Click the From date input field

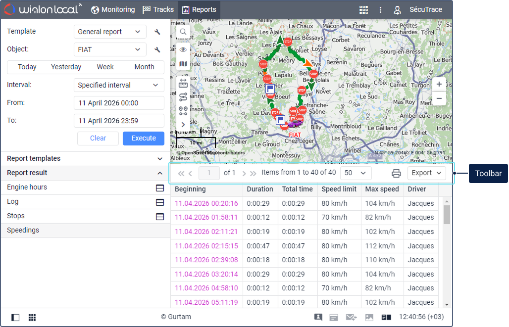coord(119,103)
